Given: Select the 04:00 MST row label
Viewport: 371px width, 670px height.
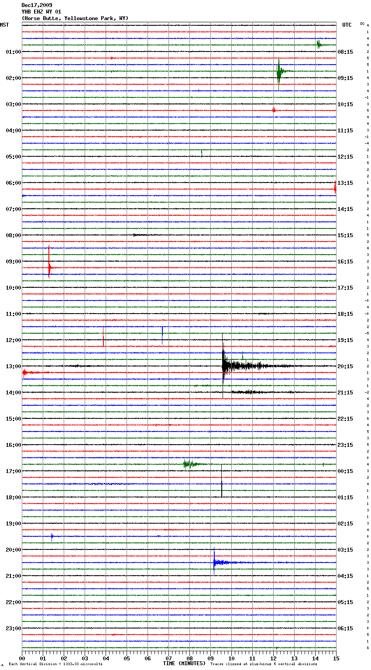Looking at the screenshot, I should point(13,131).
